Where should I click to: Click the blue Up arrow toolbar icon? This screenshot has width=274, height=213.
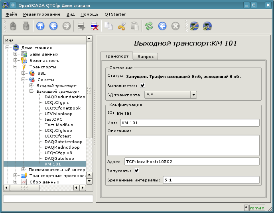coord(40,26)
